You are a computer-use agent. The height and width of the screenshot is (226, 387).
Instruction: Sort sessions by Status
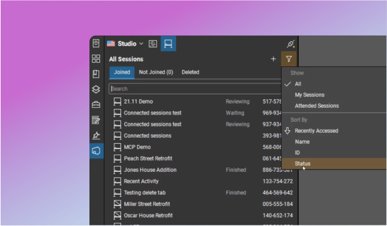334,163
